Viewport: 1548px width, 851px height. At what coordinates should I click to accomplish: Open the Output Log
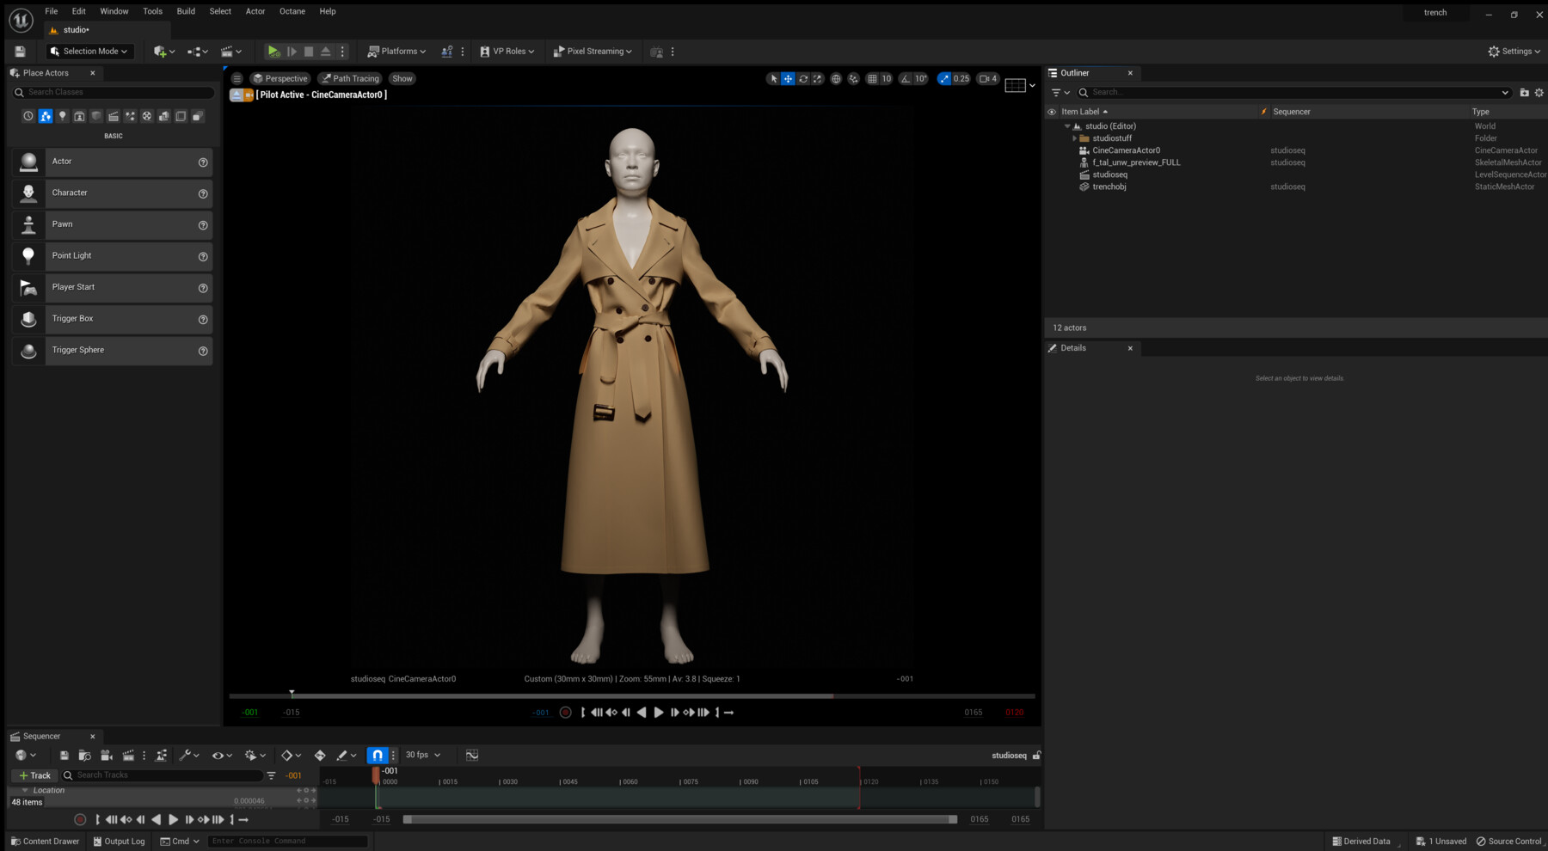coord(119,841)
